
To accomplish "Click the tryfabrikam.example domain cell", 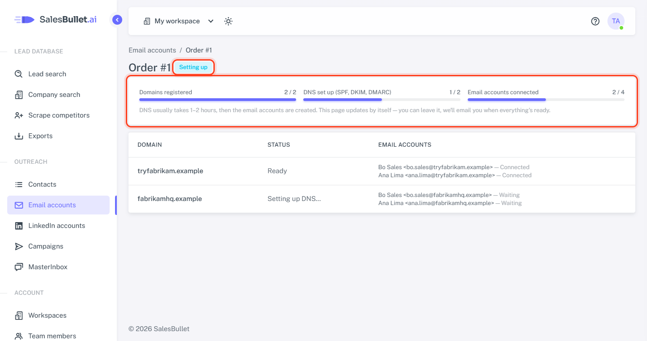I will [170, 171].
